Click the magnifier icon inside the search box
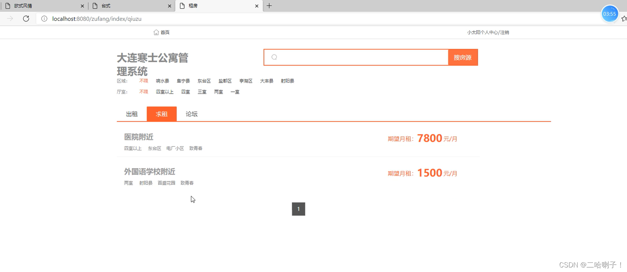The image size is (627, 272). 274,57
